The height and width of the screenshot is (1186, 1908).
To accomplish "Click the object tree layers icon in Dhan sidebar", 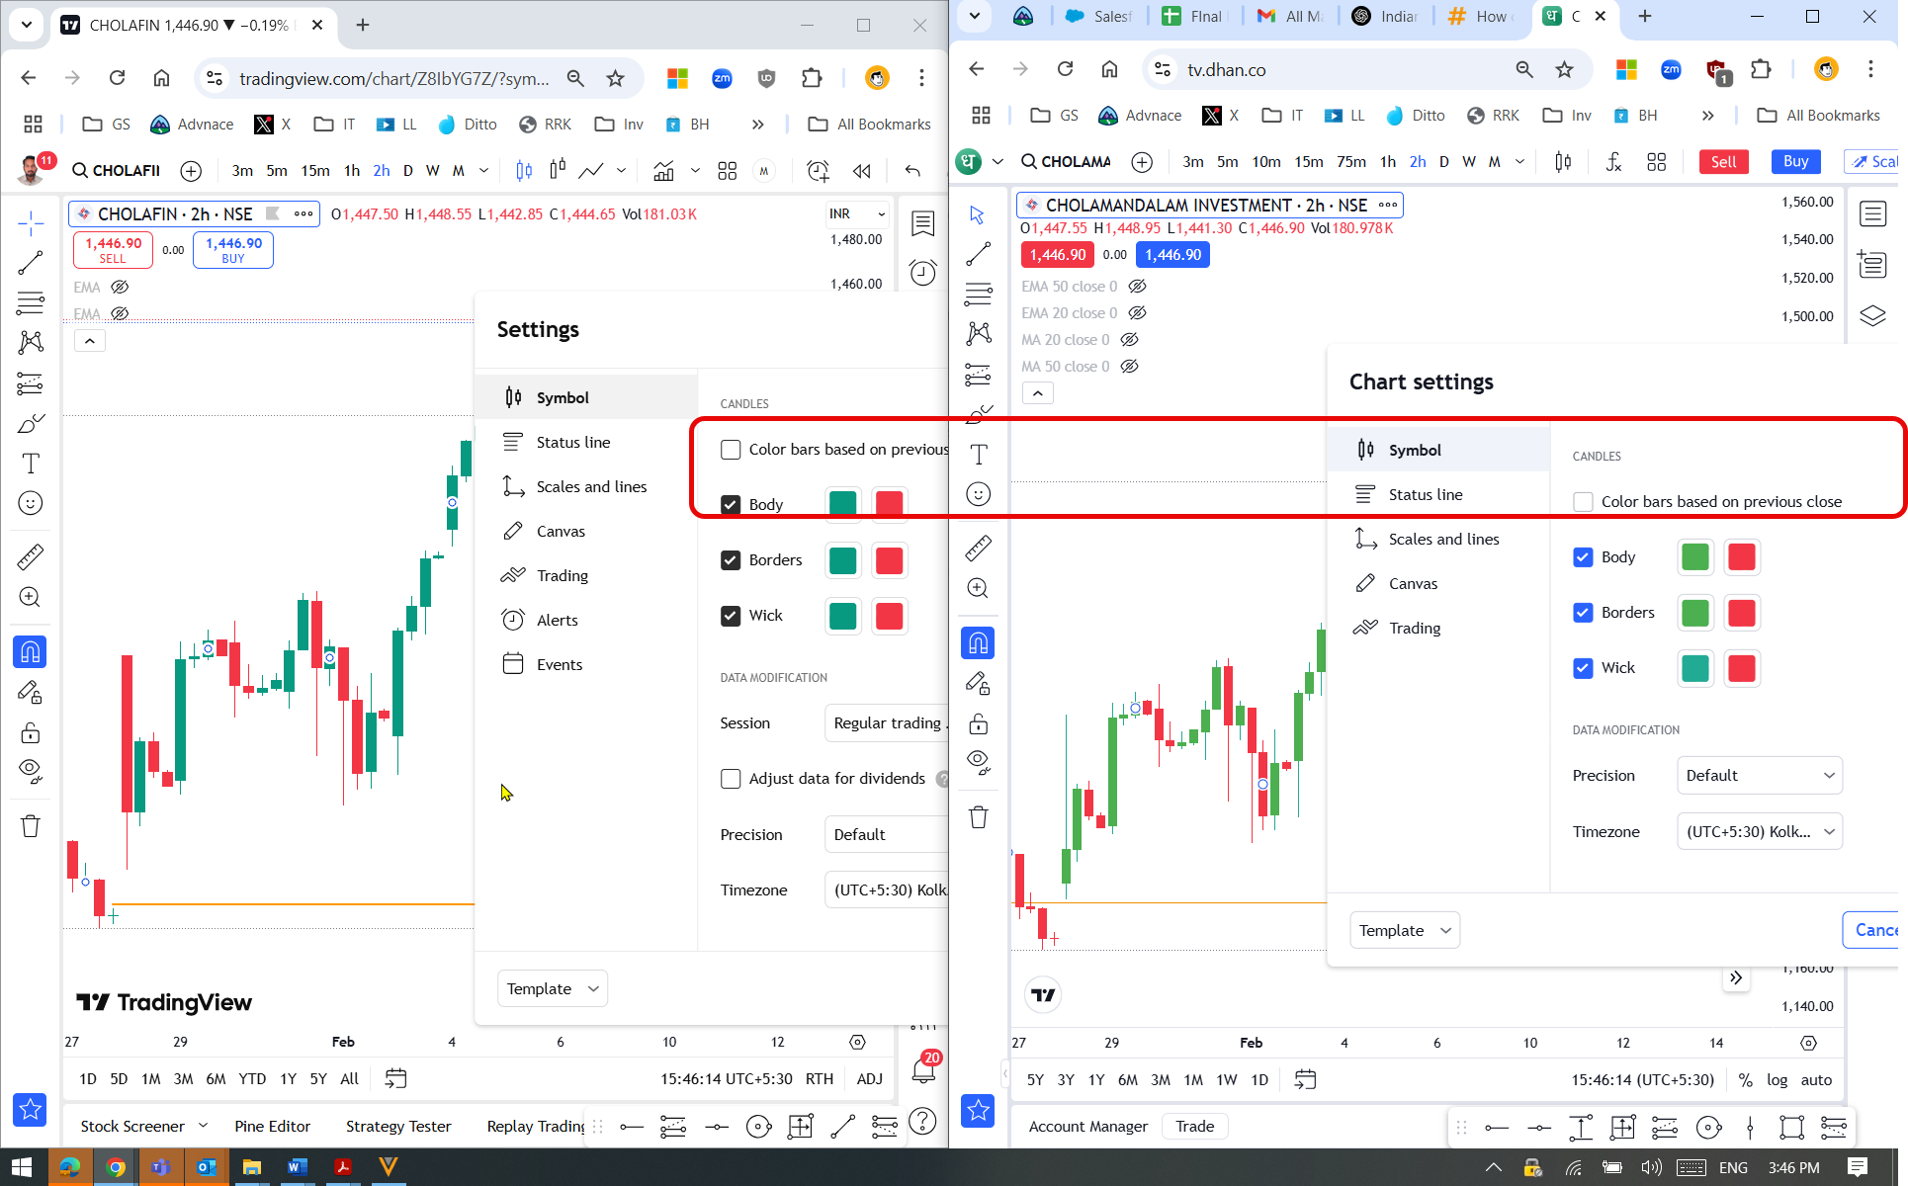I will tap(1872, 316).
